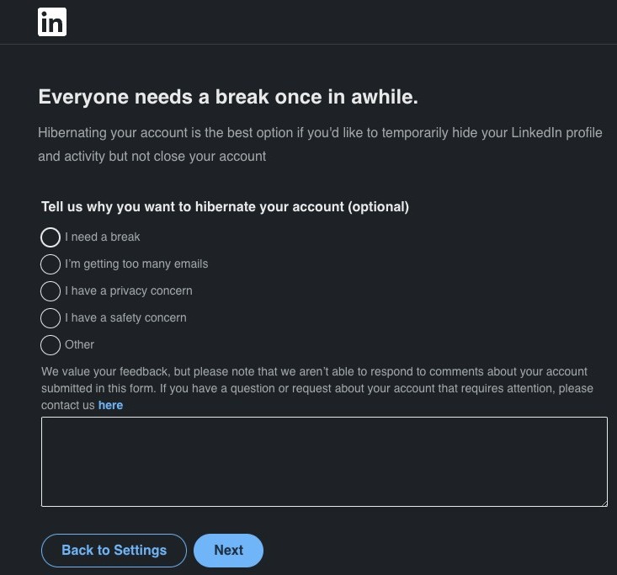The height and width of the screenshot is (575, 617).
Task: Click the "We value your feedback" notice text
Action: (x=316, y=380)
